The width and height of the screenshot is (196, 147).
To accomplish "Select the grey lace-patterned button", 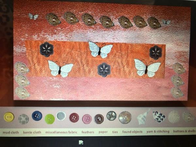I will [24, 119].
